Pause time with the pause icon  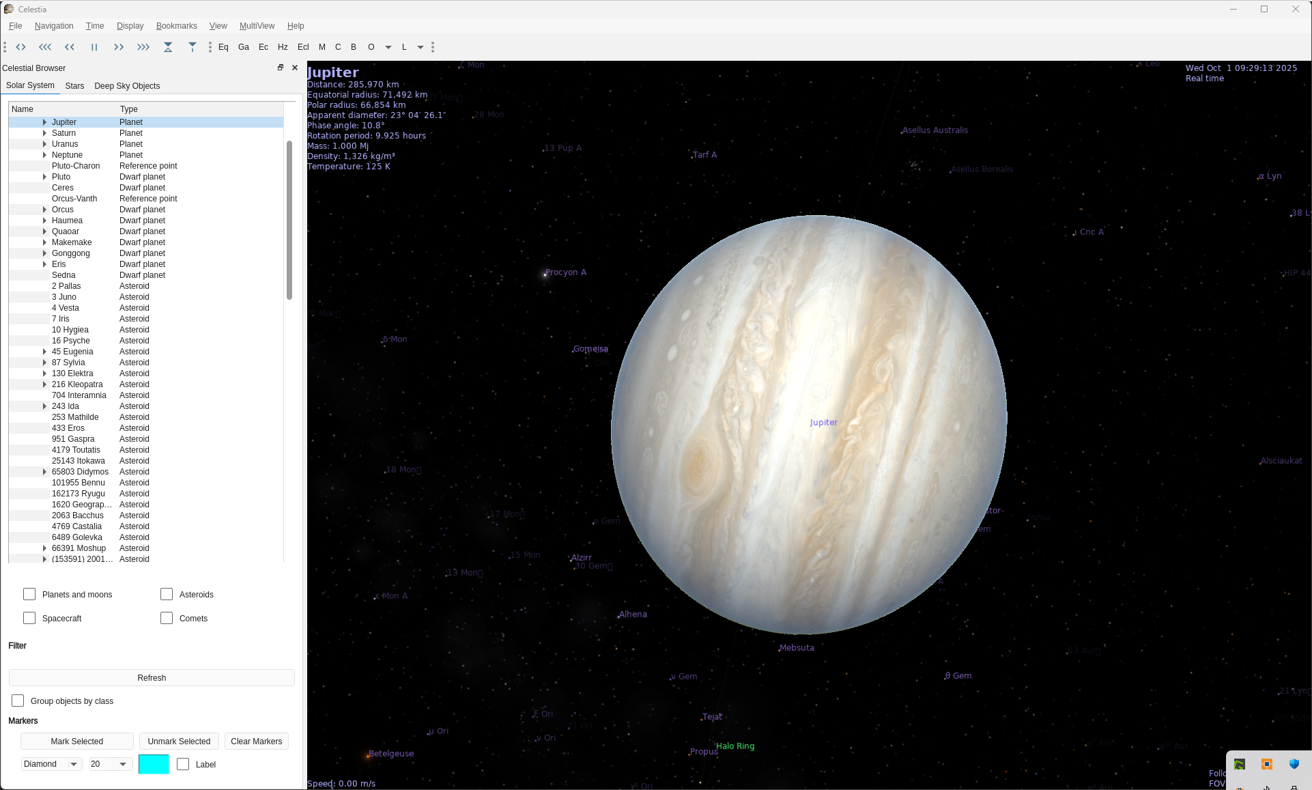point(94,47)
